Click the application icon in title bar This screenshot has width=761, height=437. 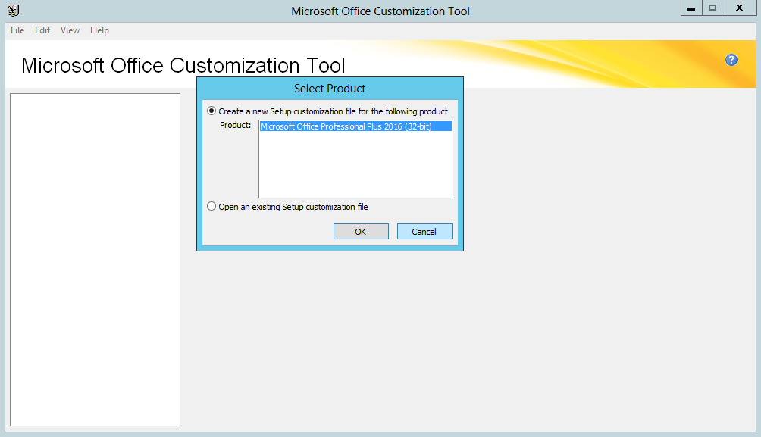click(14, 10)
